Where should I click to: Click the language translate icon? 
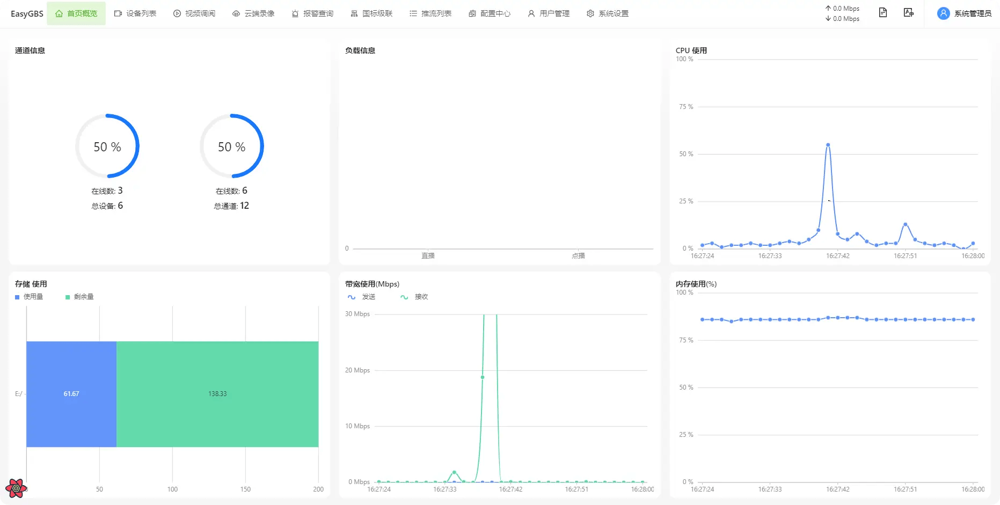(x=908, y=13)
